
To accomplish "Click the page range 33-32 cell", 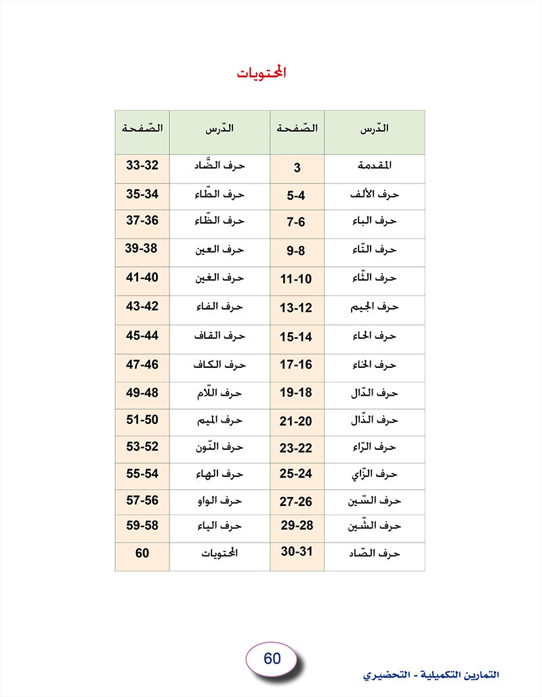I will 142,165.
